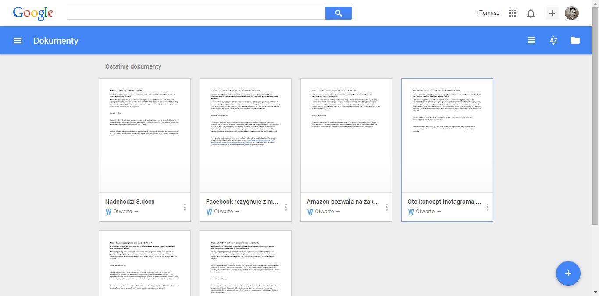Open the account profile picture

[x=572, y=13]
